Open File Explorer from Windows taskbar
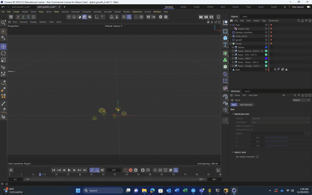 point(144,191)
